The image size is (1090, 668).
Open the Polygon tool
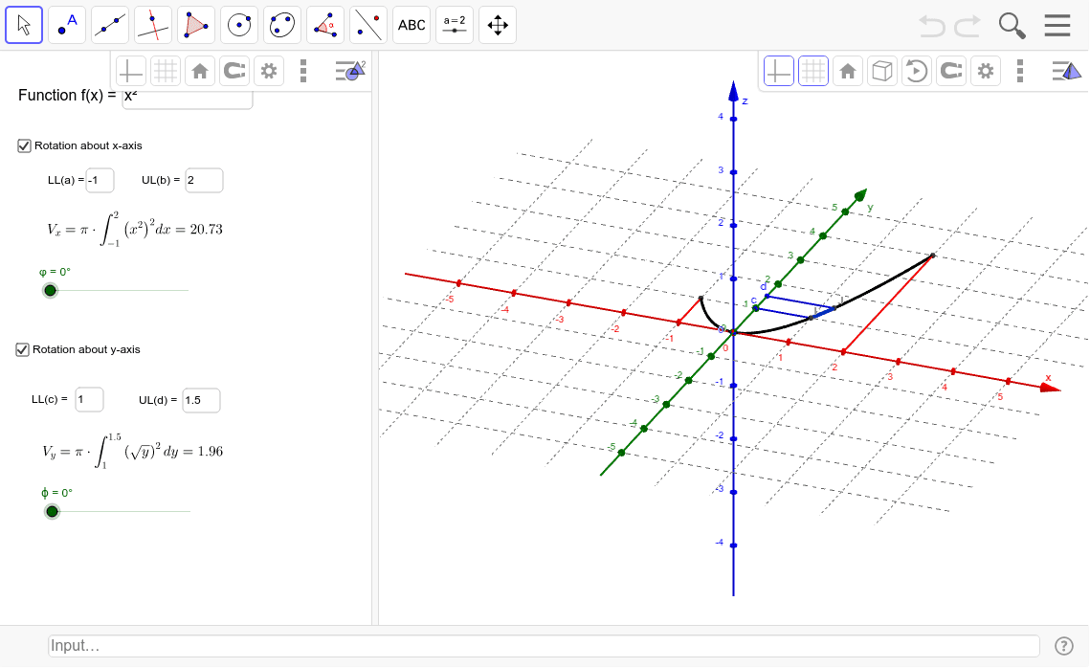[x=195, y=24]
